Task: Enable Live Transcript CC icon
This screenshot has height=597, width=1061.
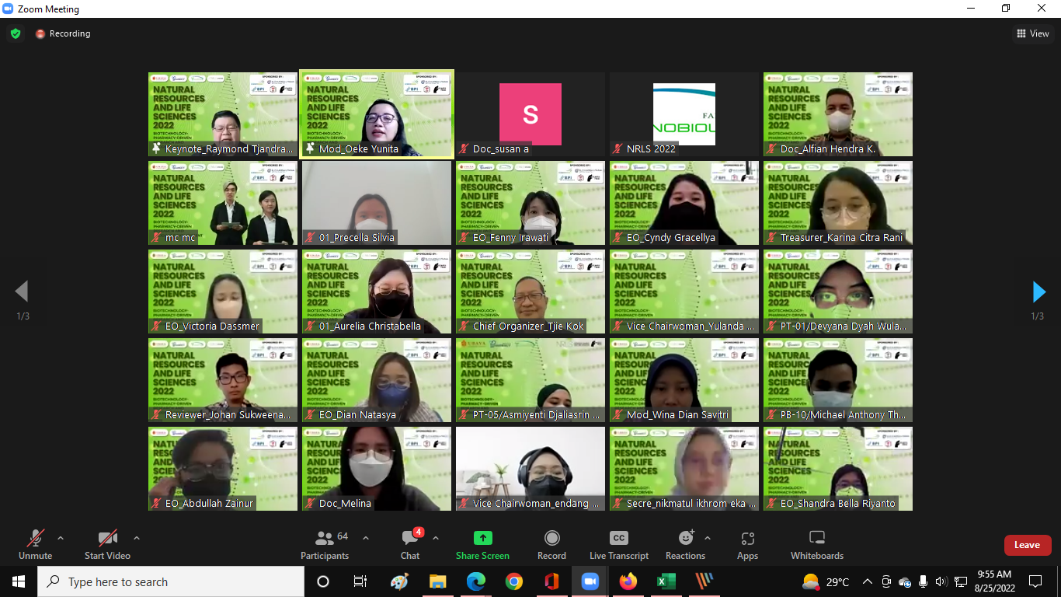Action: click(x=618, y=539)
